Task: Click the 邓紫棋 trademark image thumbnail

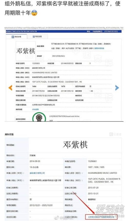Action: pyautogui.click(x=26, y=51)
